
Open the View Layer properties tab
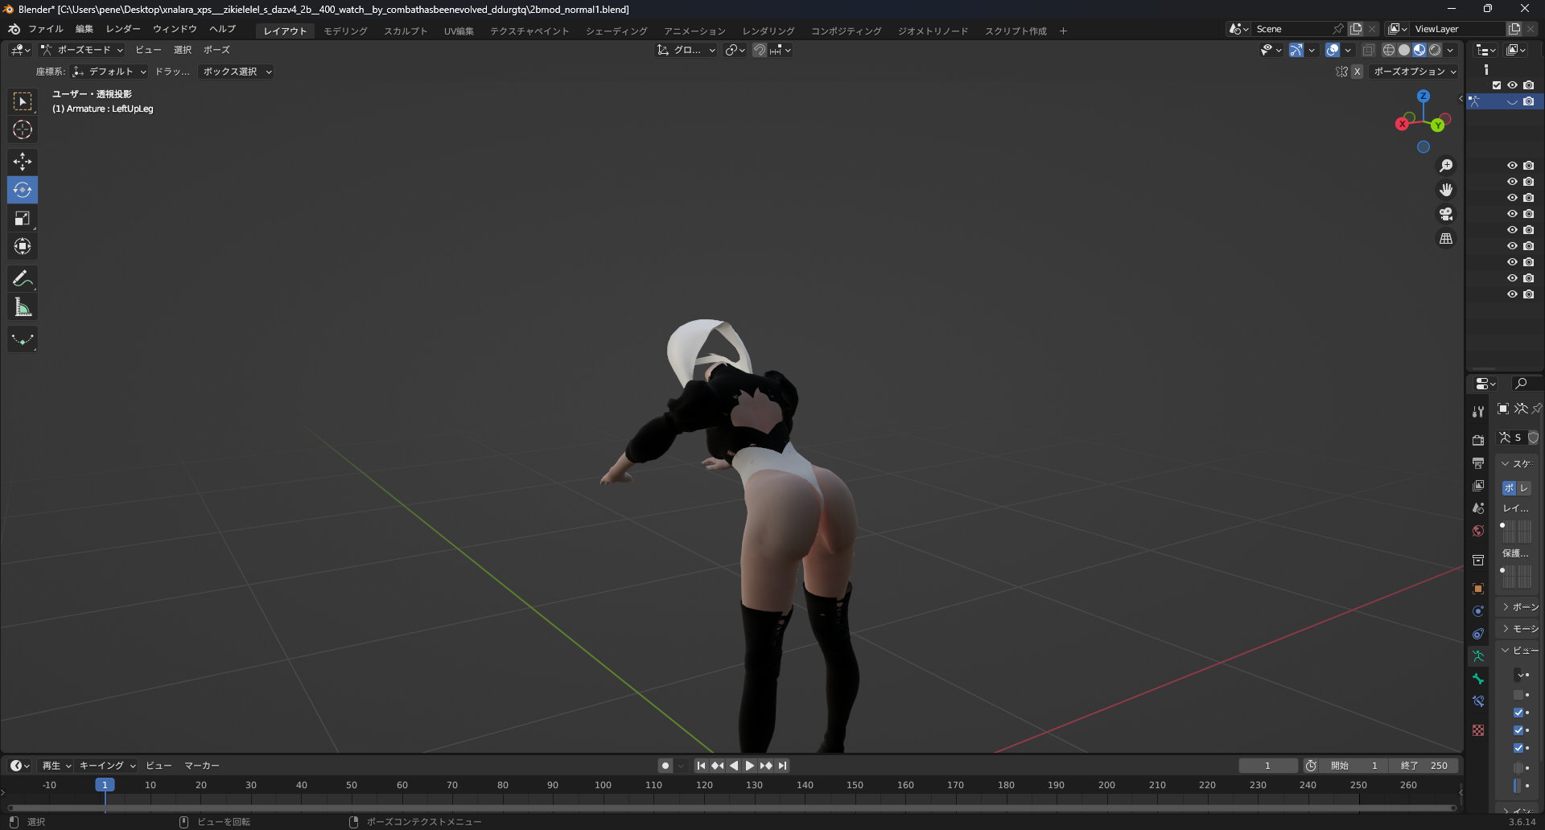[x=1478, y=486]
